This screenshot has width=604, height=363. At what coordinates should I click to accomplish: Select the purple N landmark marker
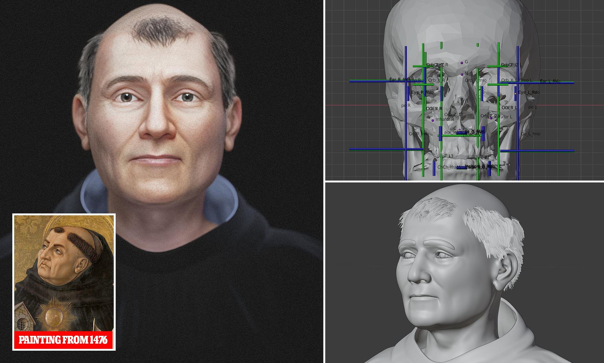click(462, 74)
